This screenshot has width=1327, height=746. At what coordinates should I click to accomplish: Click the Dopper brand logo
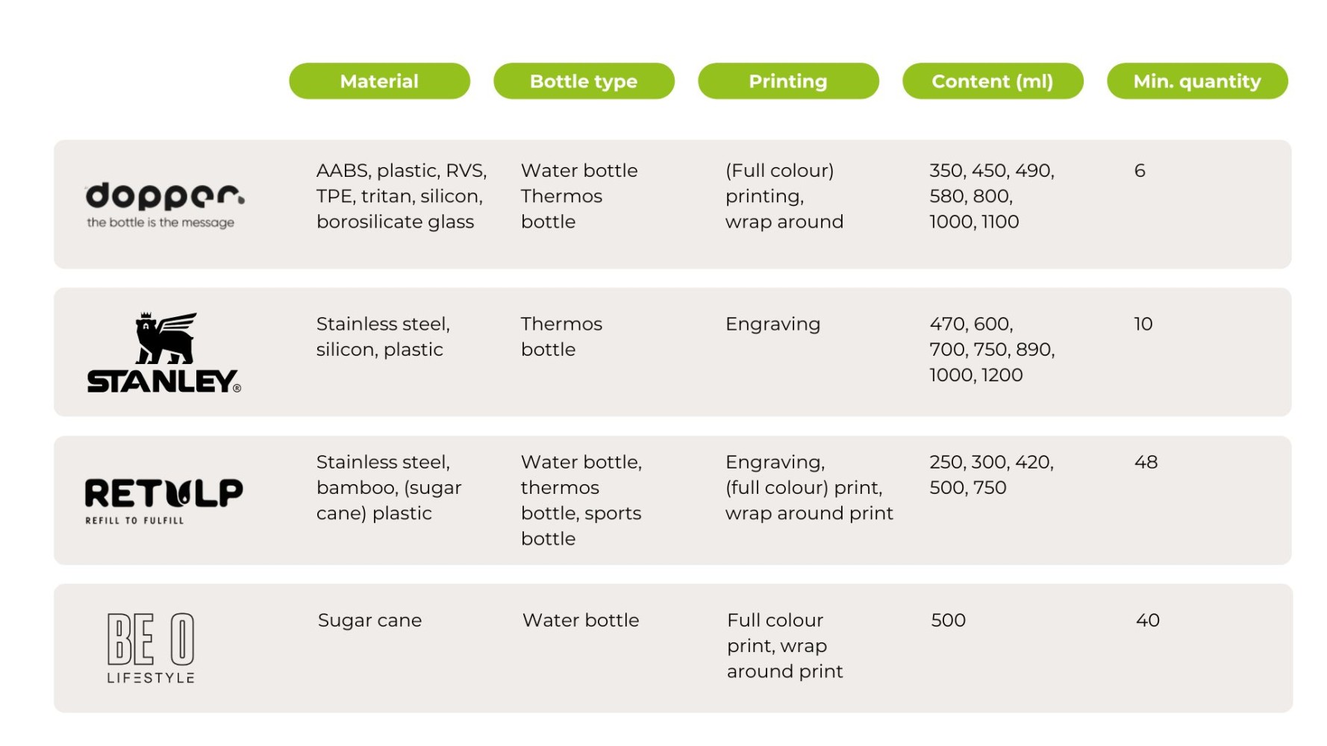tap(164, 204)
